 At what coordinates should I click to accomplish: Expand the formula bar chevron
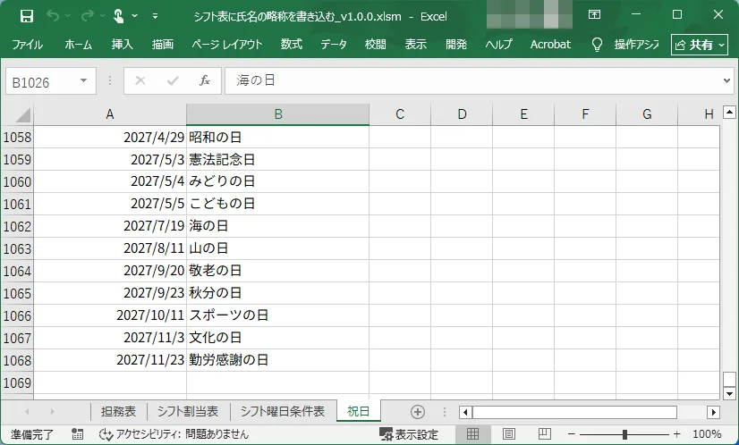[726, 80]
